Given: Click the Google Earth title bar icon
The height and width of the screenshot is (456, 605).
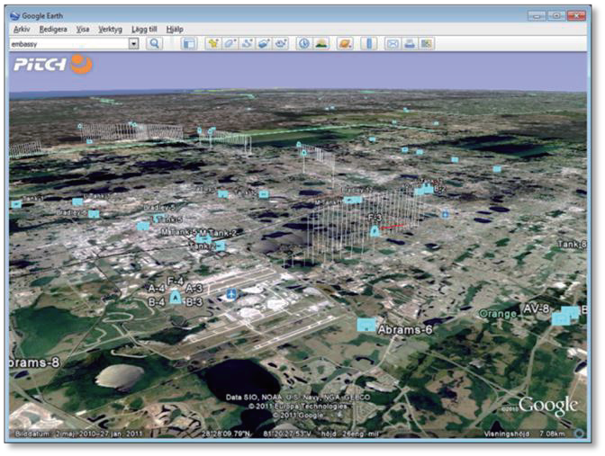Looking at the screenshot, I should tap(14, 16).
